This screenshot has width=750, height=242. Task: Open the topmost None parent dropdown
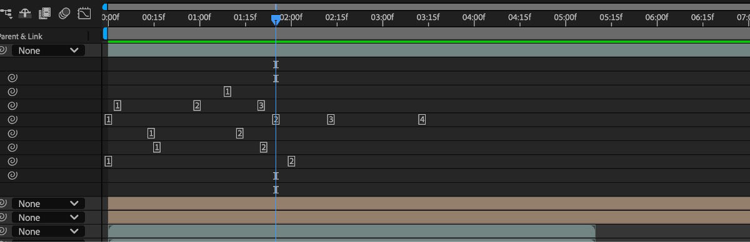click(48, 51)
